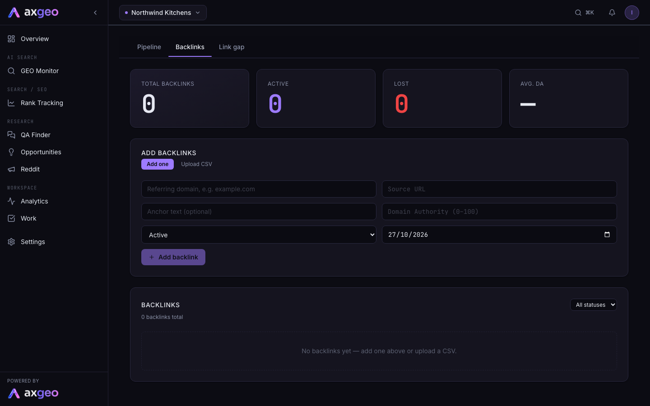Click the powered by axgeo footer logo
This screenshot has width=650, height=406.
33,393
